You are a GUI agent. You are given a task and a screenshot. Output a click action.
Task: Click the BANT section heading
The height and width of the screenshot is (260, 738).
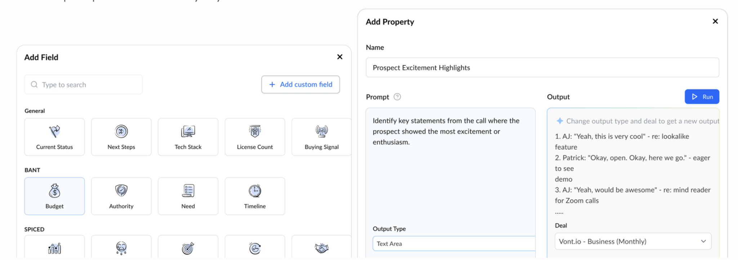[x=32, y=170]
